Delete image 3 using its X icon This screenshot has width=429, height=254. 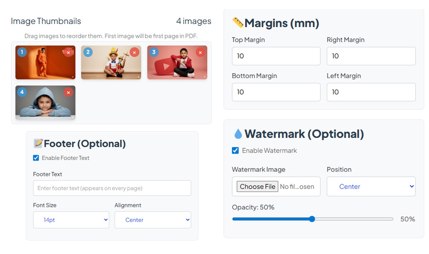[x=200, y=52]
